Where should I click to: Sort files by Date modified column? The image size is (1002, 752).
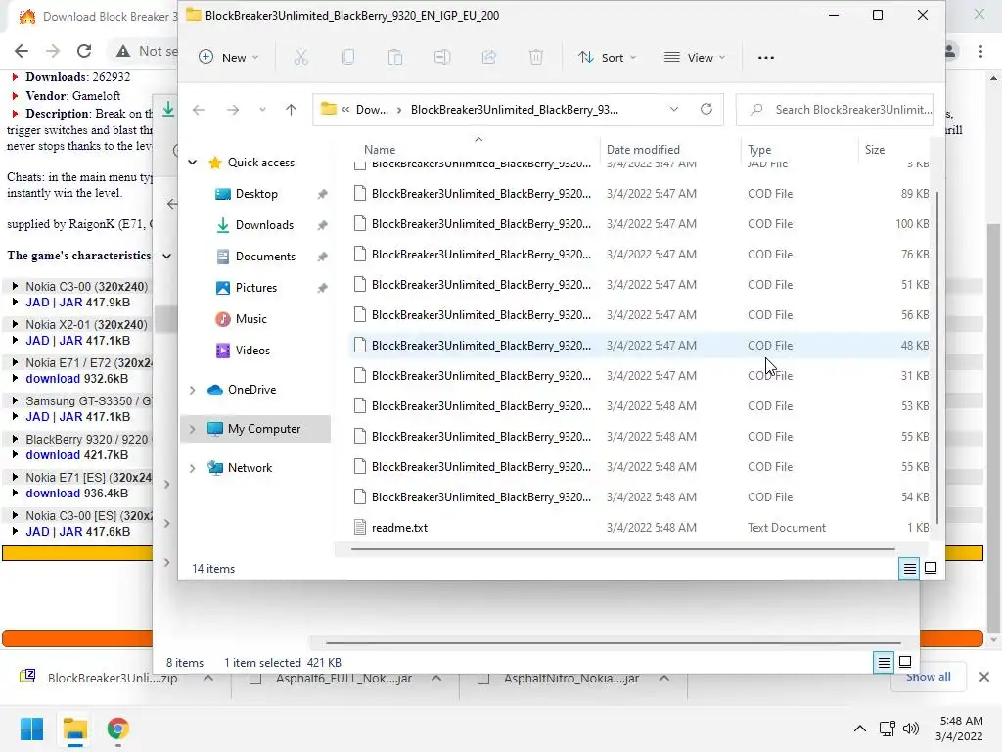tap(643, 149)
